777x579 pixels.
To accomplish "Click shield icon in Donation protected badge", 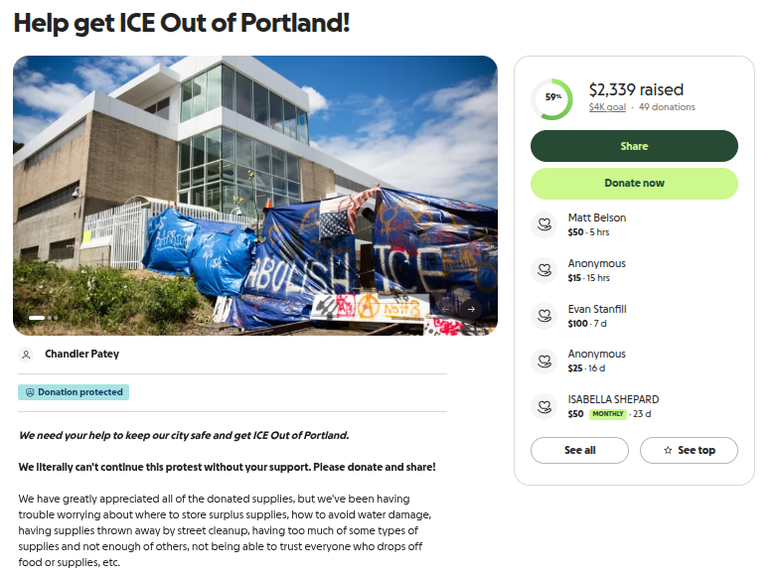I will pos(29,392).
